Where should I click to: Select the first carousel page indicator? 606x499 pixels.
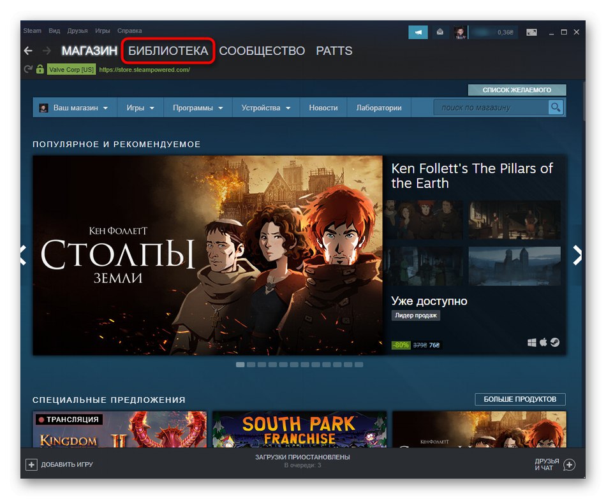pyautogui.click(x=240, y=365)
